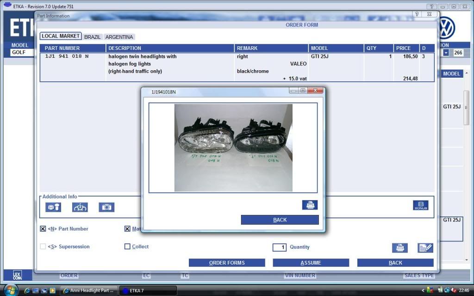Click the ASSUME button

pos(311,263)
